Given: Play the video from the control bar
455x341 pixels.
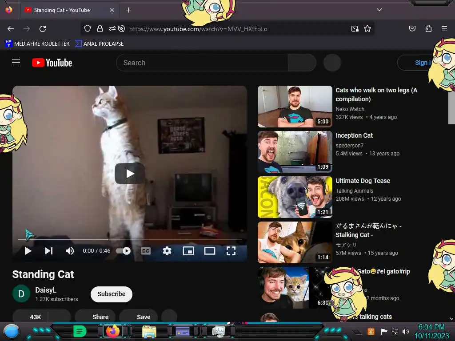Looking at the screenshot, I should (x=28, y=251).
